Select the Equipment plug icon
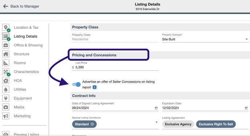250x136 pixels. [6, 98]
